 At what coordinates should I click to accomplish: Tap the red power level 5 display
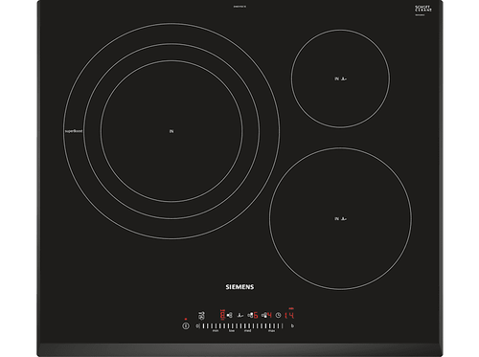tap(256, 315)
